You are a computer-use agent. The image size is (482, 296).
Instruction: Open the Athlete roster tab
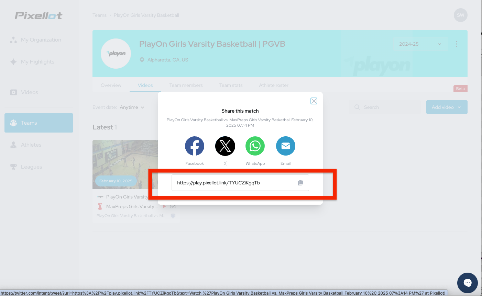click(x=274, y=85)
